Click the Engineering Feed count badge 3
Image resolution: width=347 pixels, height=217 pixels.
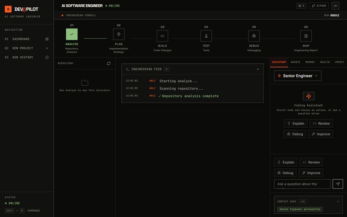[167, 69]
